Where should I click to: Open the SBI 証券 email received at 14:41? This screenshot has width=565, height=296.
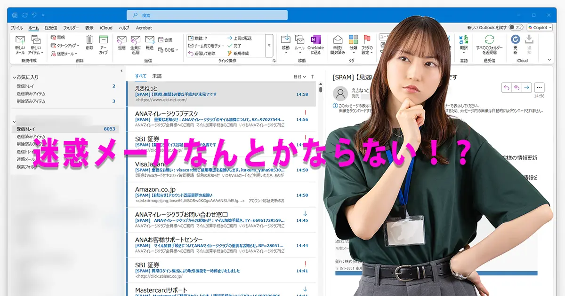(221, 270)
